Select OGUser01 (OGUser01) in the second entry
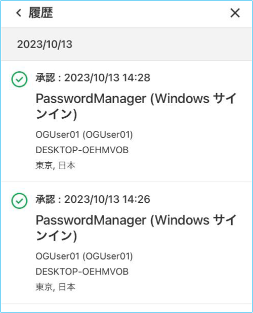 pyautogui.click(x=84, y=256)
